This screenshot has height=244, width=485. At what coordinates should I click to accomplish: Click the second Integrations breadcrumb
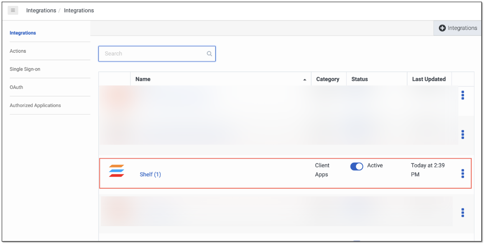(x=79, y=10)
